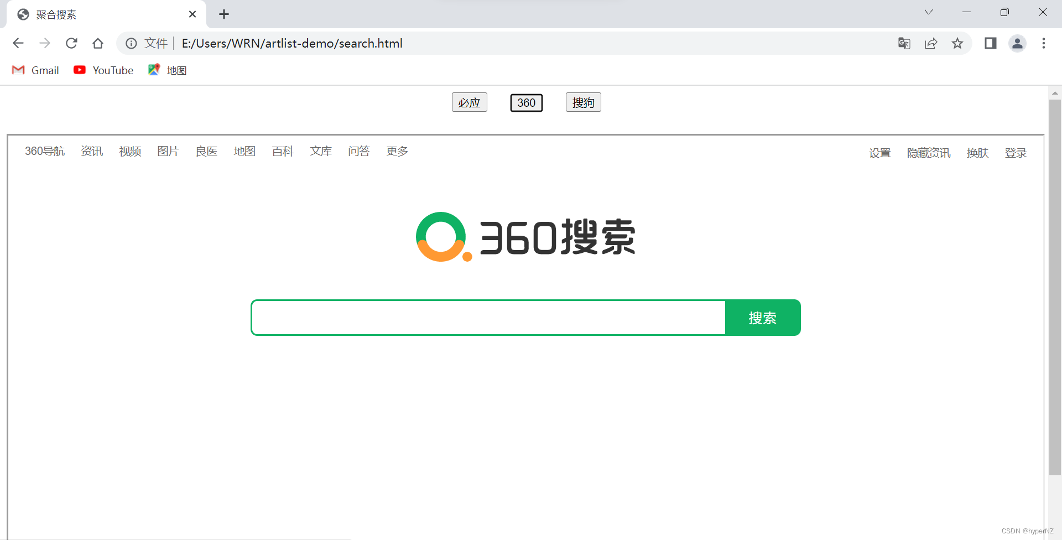Share this page via share icon
The height and width of the screenshot is (540, 1062).
click(931, 43)
